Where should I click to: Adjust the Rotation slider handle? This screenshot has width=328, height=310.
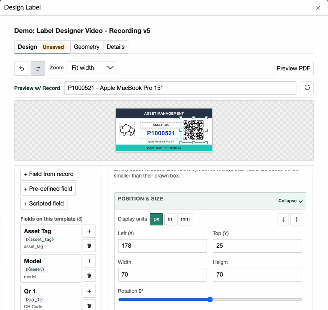[x=210, y=299]
